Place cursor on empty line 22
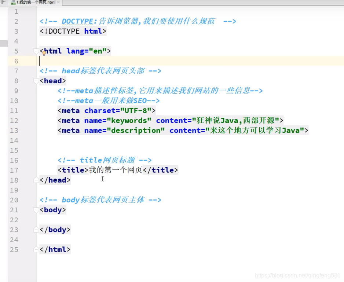The image size is (344, 282). (x=190, y=220)
